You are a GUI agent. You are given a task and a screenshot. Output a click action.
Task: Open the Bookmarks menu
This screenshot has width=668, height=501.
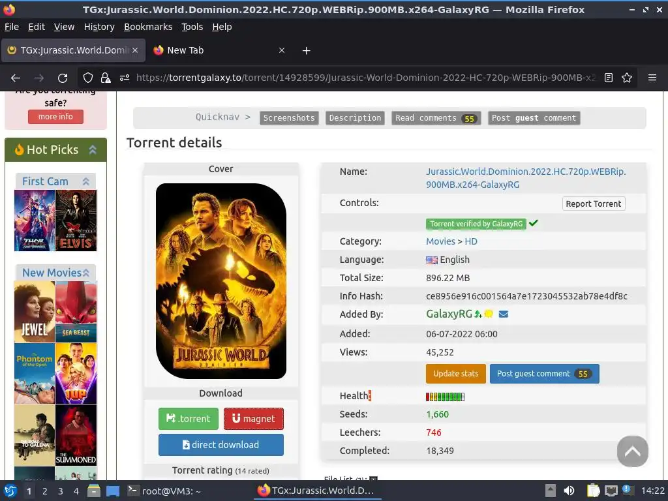(x=148, y=27)
